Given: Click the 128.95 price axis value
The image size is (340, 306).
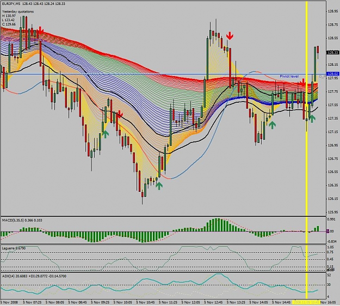Looking at the screenshot, I should (333, 11).
